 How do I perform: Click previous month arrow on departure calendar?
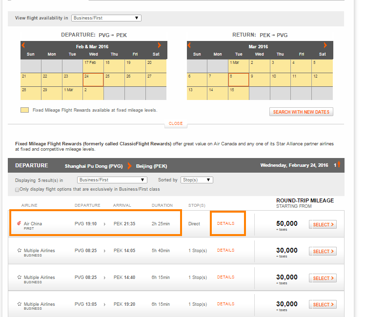[23, 45]
